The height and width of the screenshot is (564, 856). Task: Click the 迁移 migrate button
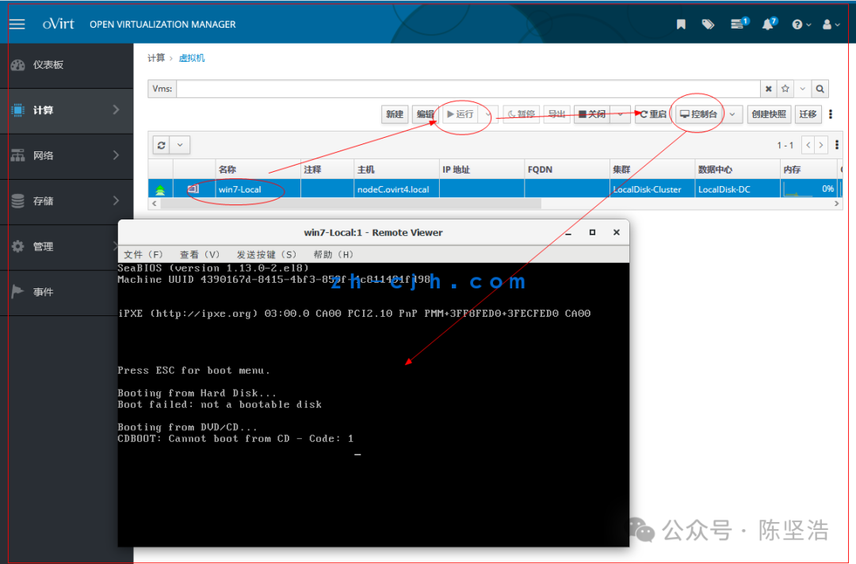(808, 114)
